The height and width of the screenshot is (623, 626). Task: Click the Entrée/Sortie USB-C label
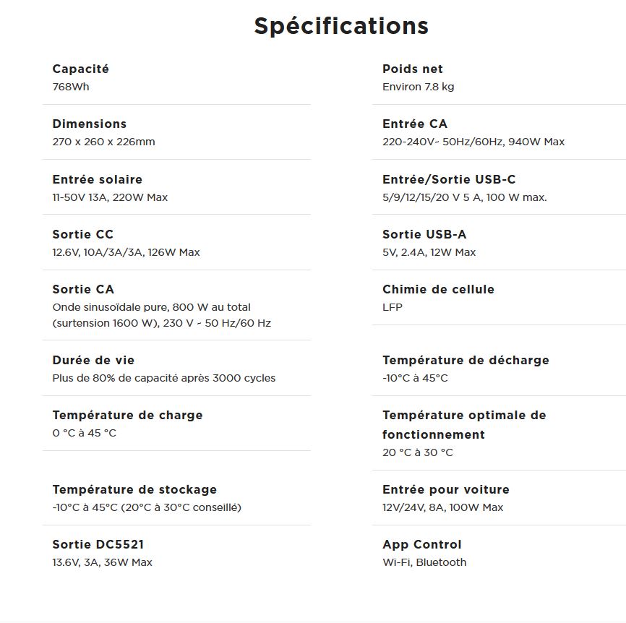(x=449, y=179)
